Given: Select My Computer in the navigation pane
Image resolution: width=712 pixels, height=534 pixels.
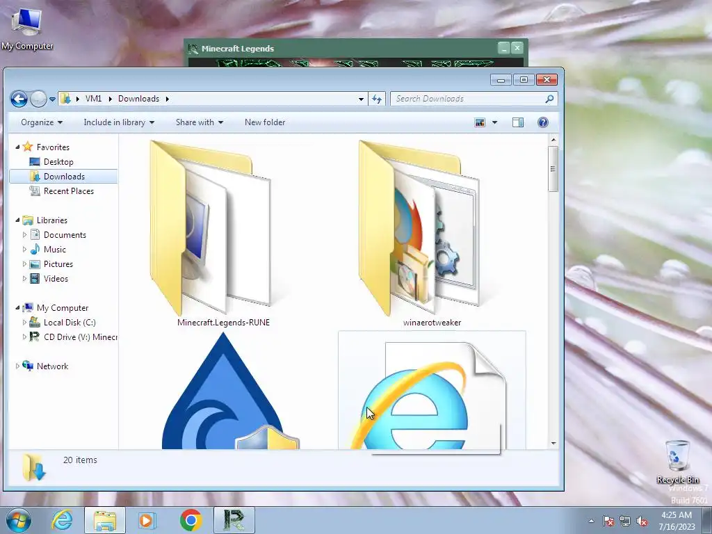Looking at the screenshot, I should pos(62,308).
